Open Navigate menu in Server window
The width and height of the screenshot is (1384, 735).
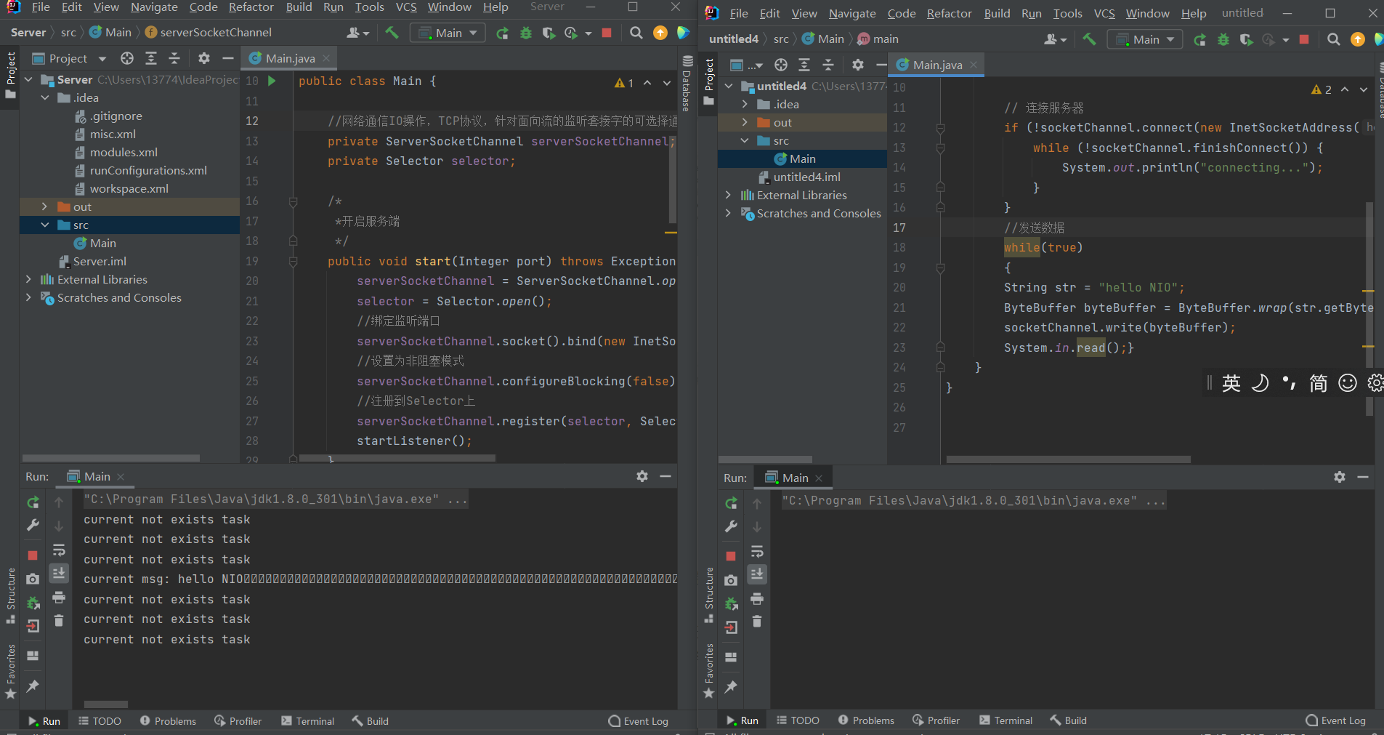pos(154,7)
